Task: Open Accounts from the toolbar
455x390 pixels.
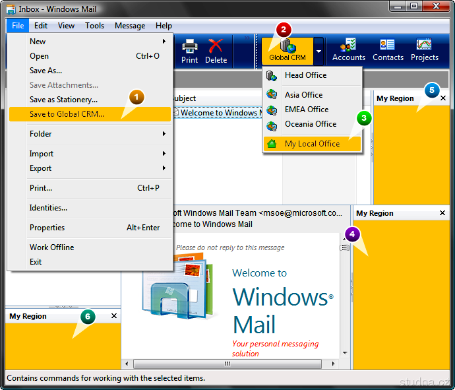Action: (x=348, y=50)
